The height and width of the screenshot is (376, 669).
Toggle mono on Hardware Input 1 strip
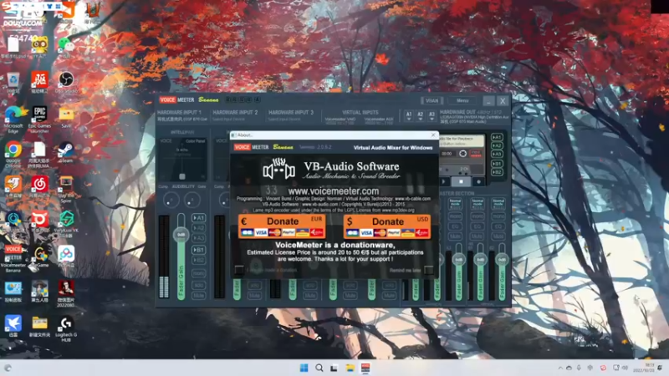(x=198, y=273)
